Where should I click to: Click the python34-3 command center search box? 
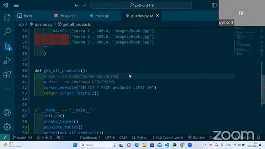(x=141, y=5)
